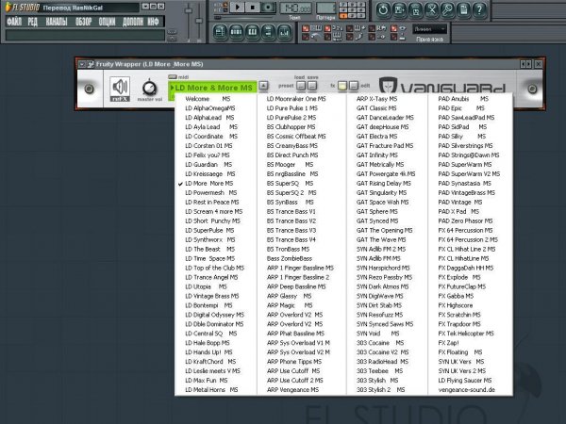566x424 pixels.
Task: Open the ОБЗОР menu
Action: tap(83, 22)
